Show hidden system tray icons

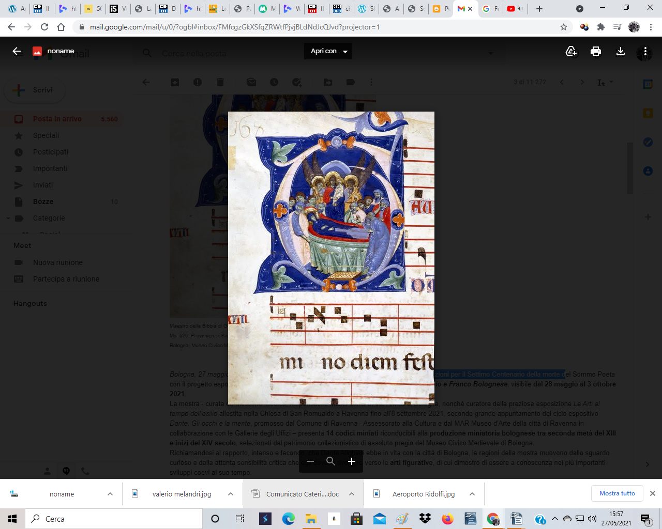[x=555, y=519]
